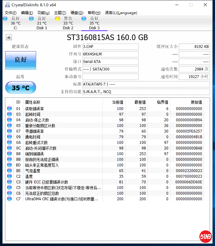Open the 主题(T) menu
The height and width of the screenshot is (246, 215).
(60, 13)
